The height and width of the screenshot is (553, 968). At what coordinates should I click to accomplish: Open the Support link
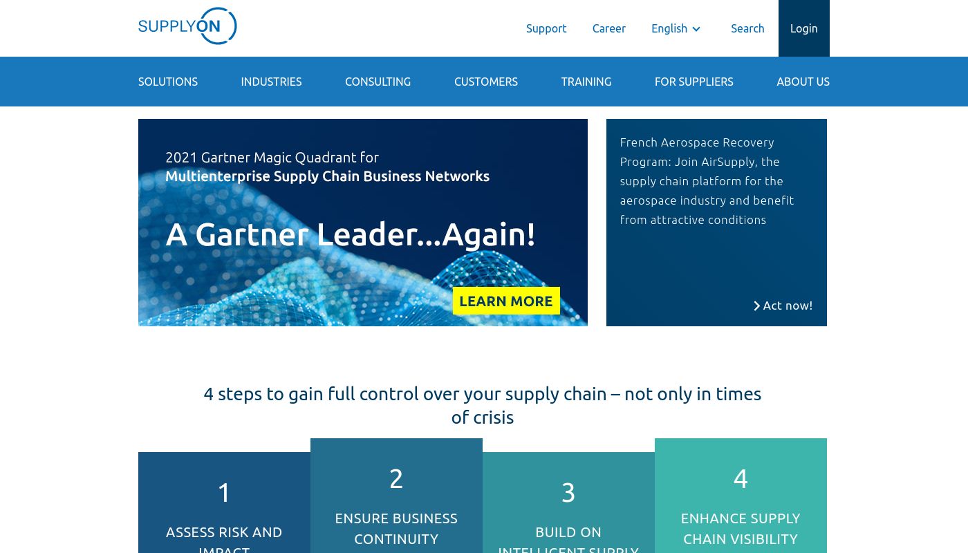pos(546,28)
